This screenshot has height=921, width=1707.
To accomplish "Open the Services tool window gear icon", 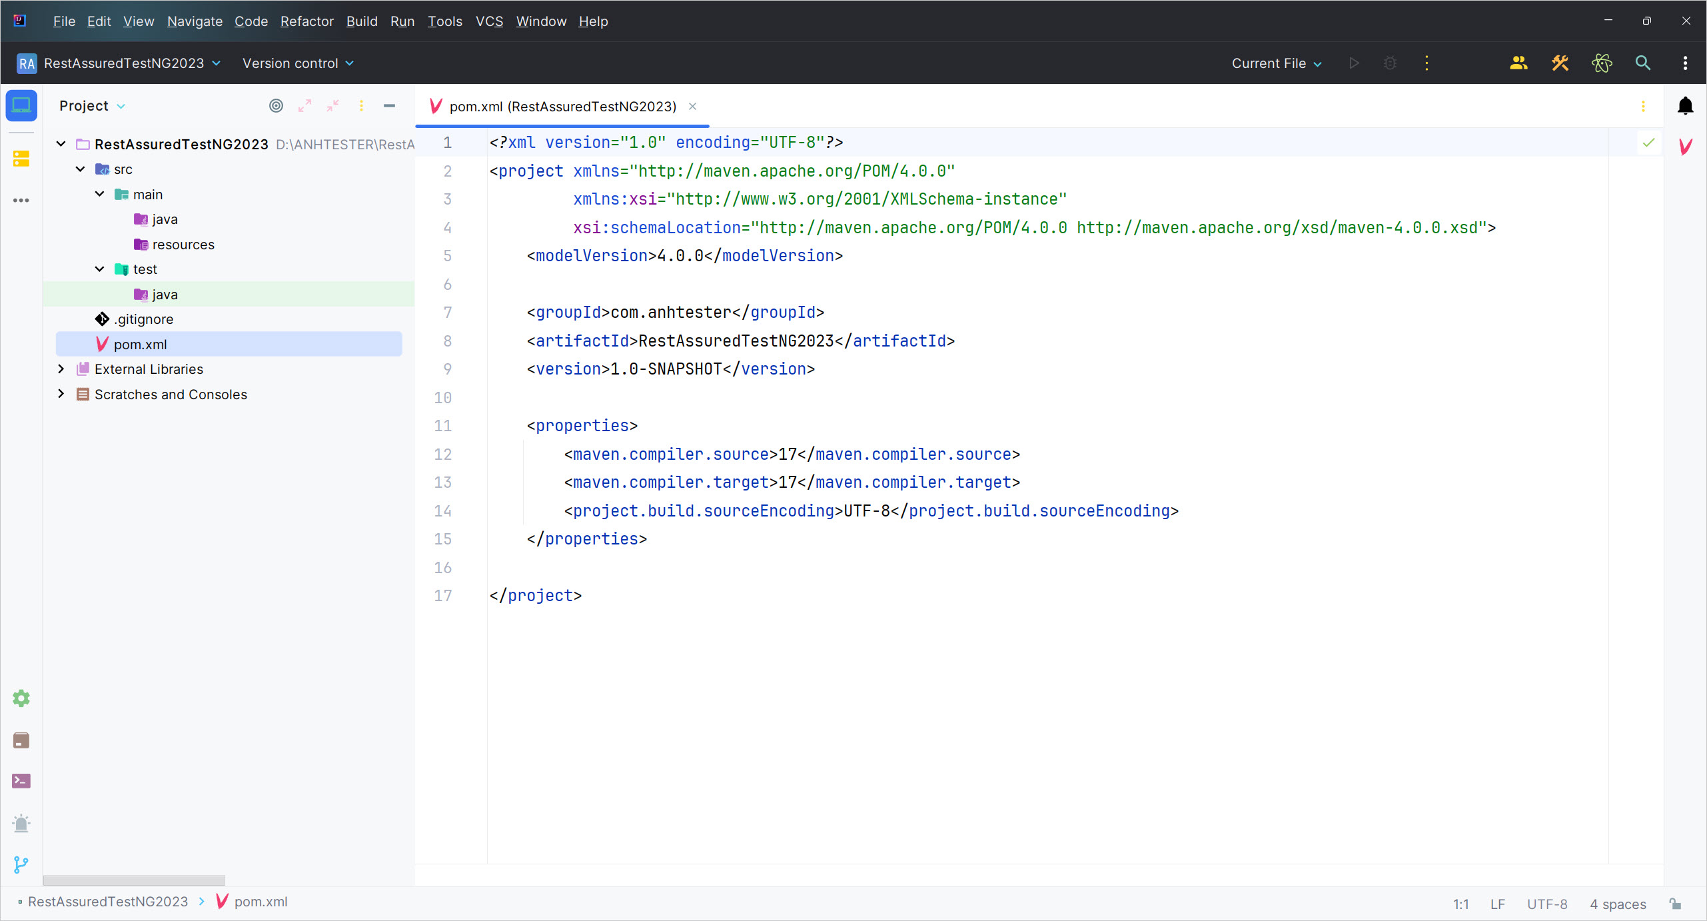I will pos(21,698).
